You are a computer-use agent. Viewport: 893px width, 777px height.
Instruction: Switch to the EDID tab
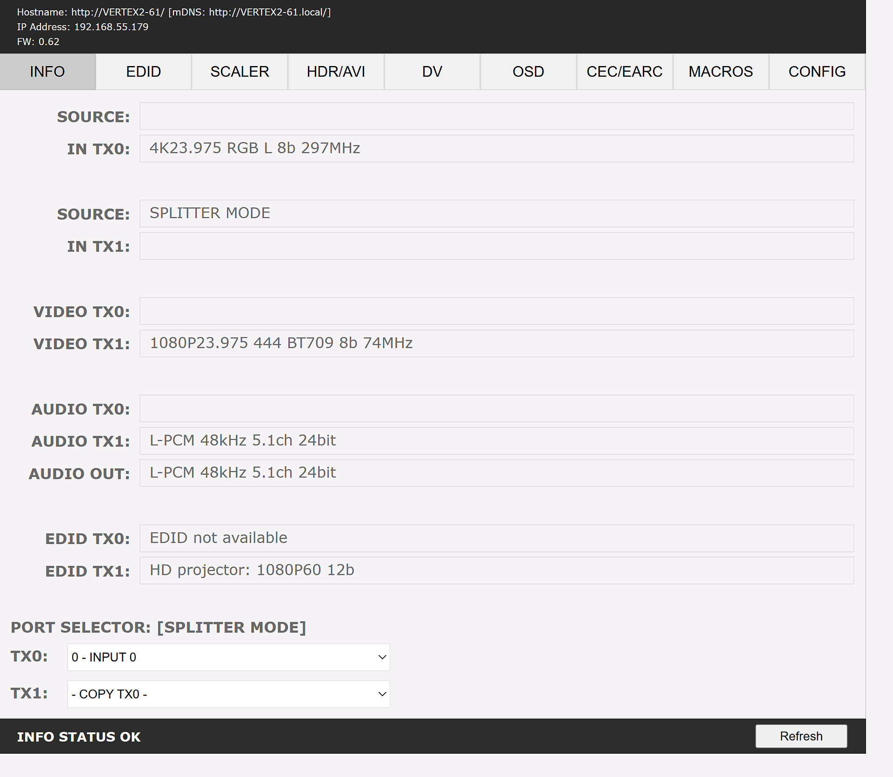tap(143, 72)
